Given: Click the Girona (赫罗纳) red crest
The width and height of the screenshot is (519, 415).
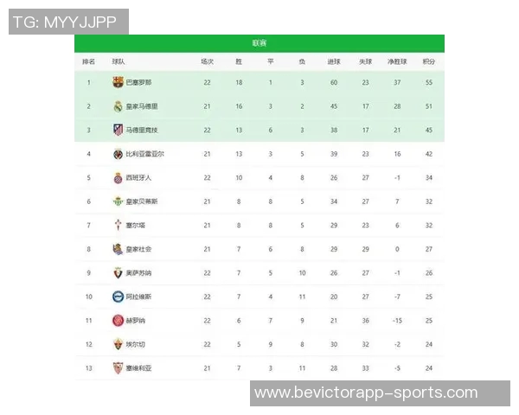Looking at the screenshot, I should click(119, 320).
